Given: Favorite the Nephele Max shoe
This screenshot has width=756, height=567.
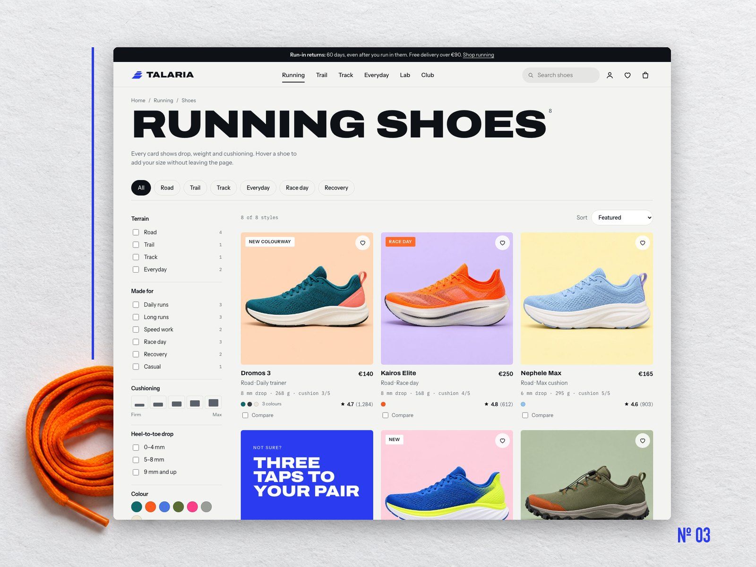Looking at the screenshot, I should pos(643,243).
